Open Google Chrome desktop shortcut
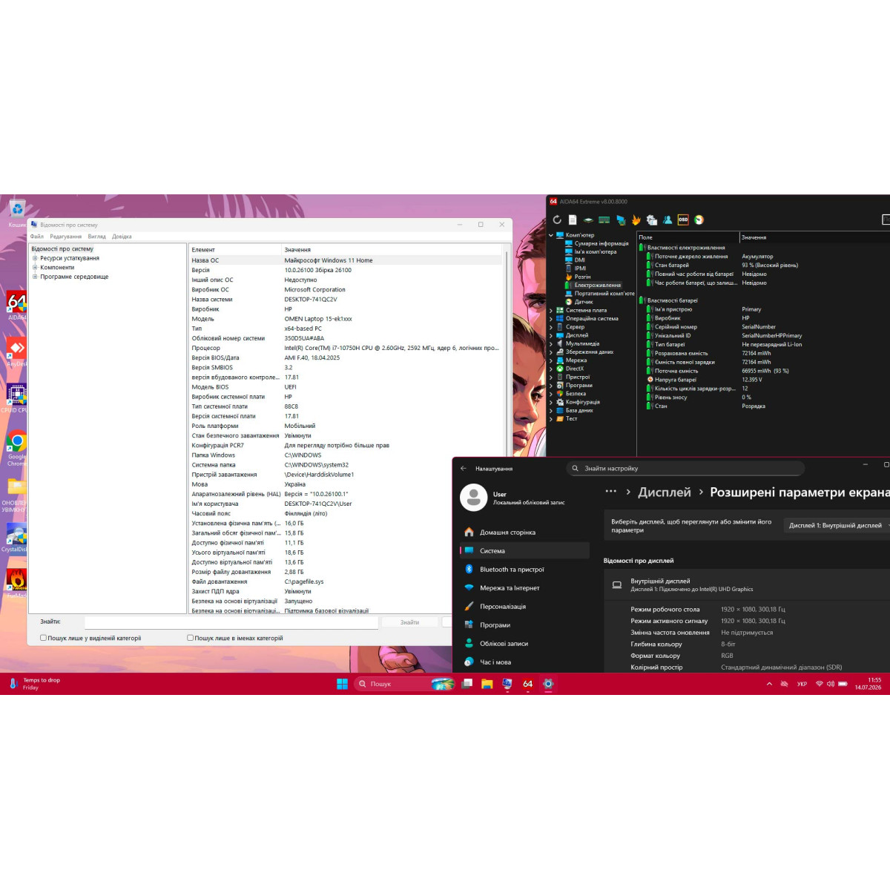Image resolution: width=890 pixels, height=890 pixels. 16,447
